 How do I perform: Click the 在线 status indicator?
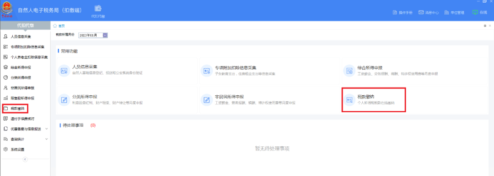point(479,12)
